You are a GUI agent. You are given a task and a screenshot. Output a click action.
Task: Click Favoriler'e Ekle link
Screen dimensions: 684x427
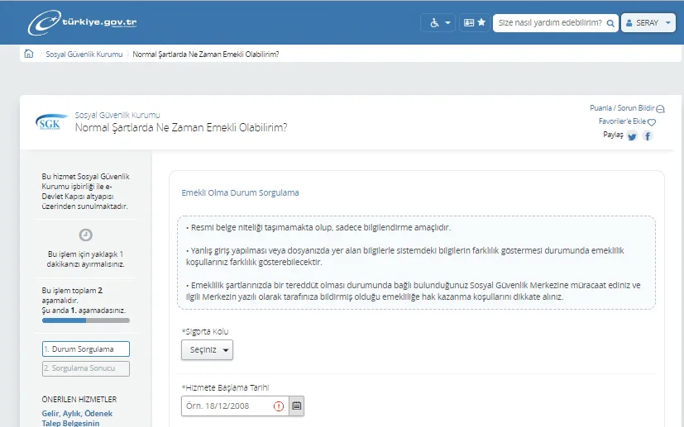(x=627, y=121)
